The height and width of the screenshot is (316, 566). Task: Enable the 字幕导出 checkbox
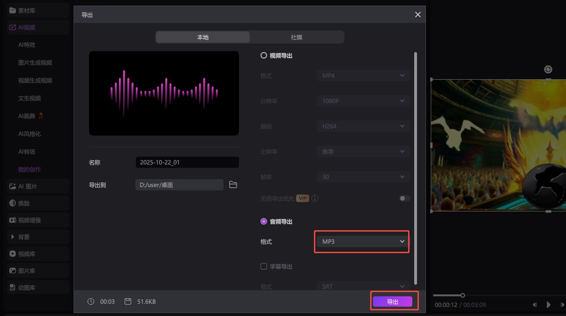pos(263,266)
